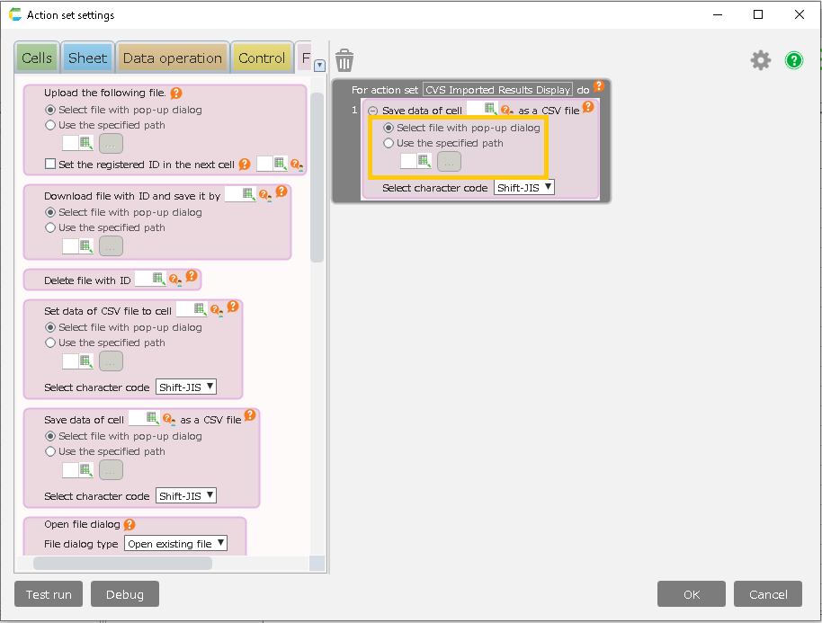Click cell picker icon next to 'Delete file with ID'
Viewport: 822px width, 623px height.
pos(158,280)
